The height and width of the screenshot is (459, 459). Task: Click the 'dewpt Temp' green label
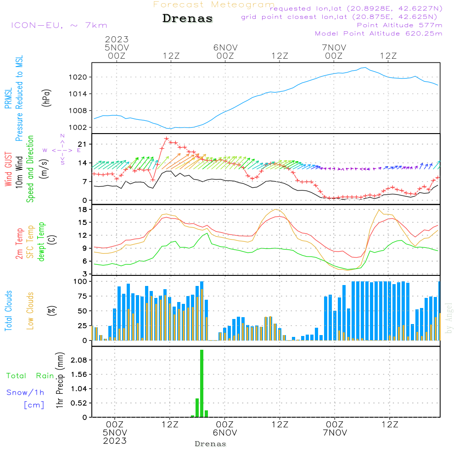pos(41,241)
